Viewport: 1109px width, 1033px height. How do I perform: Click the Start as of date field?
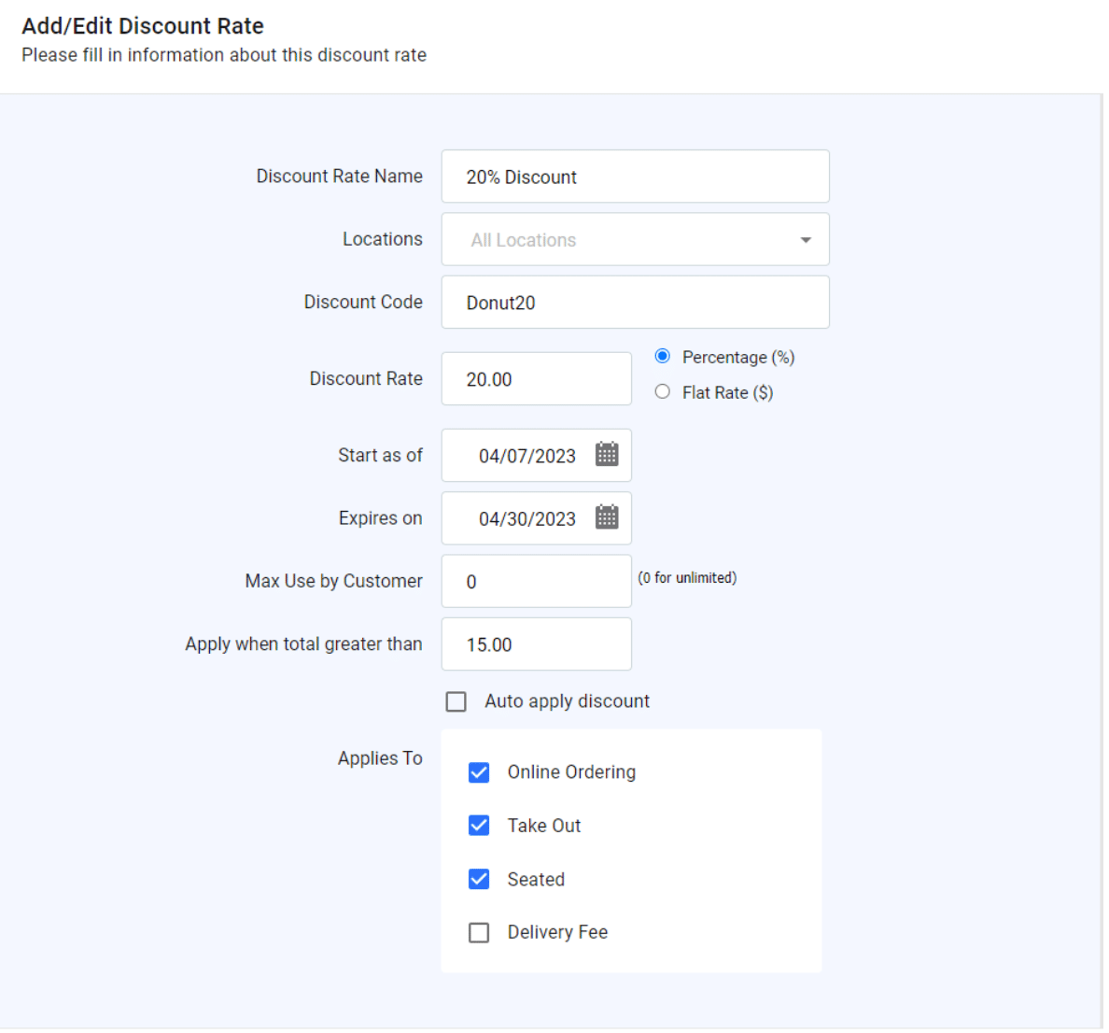pyautogui.click(x=536, y=456)
